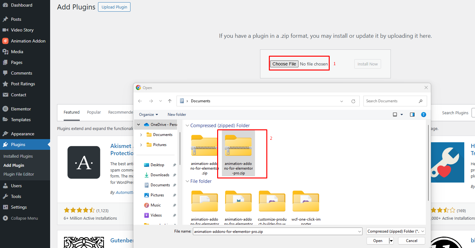Viewport: 475px width, 248px height.
Task: Open the view options dropdown arrow
Action: 402,115
